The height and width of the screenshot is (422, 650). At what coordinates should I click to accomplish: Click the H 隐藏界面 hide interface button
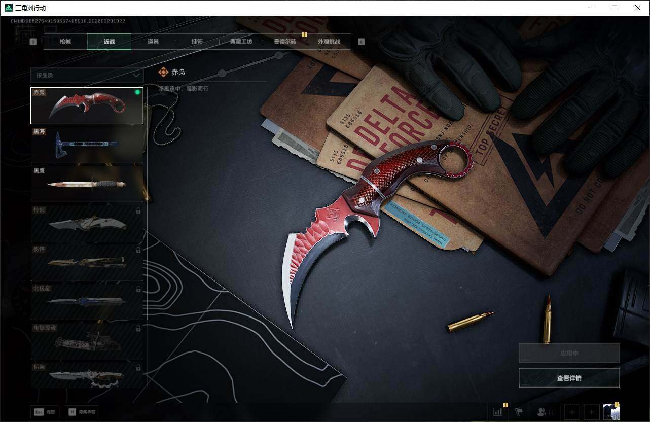(81, 412)
